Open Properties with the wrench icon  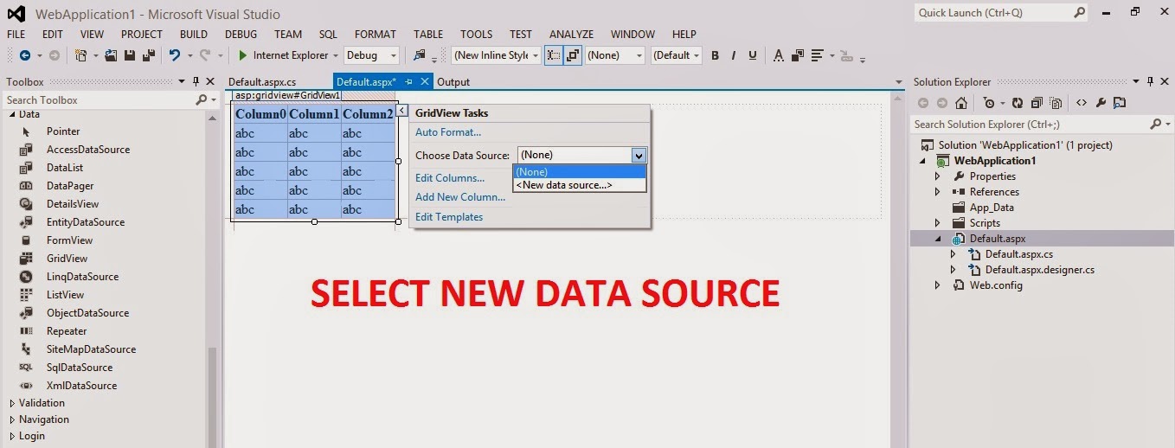click(x=1101, y=103)
